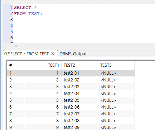Click the TEST1 column header
The height and width of the screenshot is (130, 155).
pyautogui.click(x=43, y=65)
